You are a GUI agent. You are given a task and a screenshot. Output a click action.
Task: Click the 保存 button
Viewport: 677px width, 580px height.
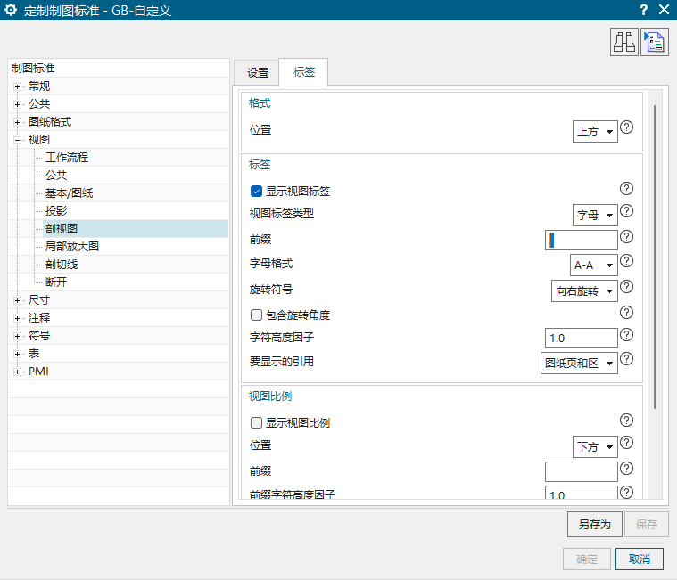tap(647, 525)
